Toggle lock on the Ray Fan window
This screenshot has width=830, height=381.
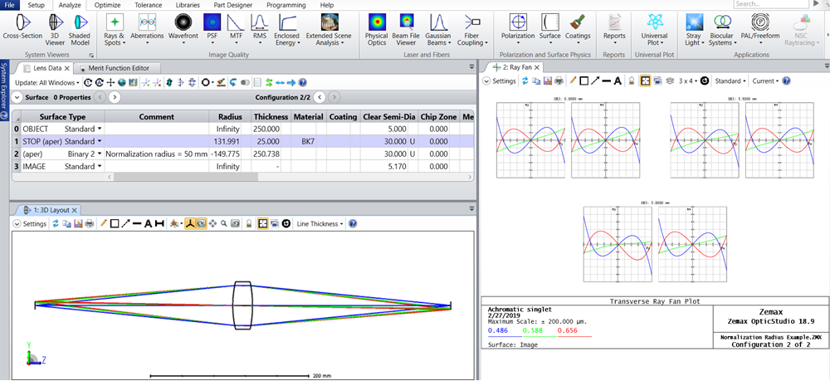pos(632,81)
